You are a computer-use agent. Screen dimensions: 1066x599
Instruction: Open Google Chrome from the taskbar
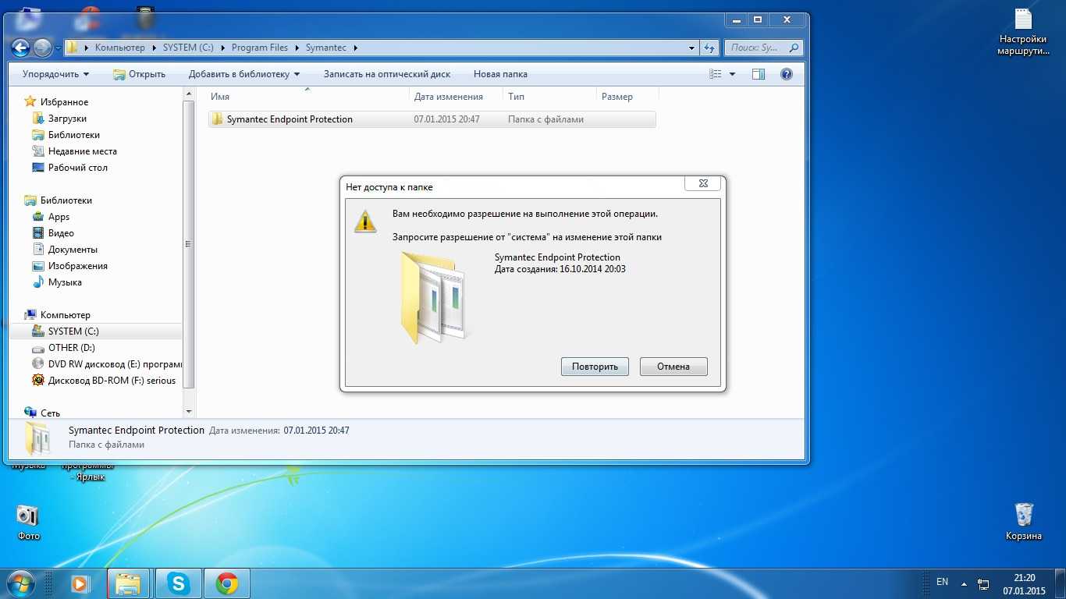(x=227, y=583)
